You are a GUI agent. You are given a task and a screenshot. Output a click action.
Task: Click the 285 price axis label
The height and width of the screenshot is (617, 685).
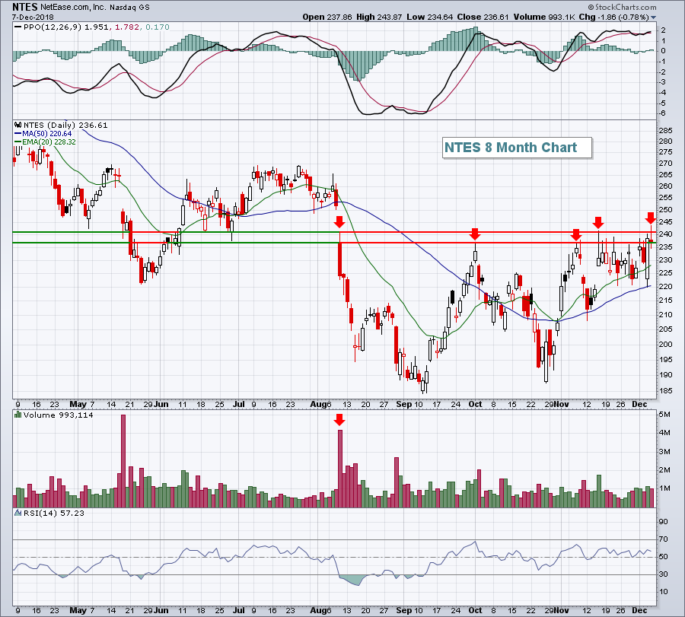(x=666, y=131)
